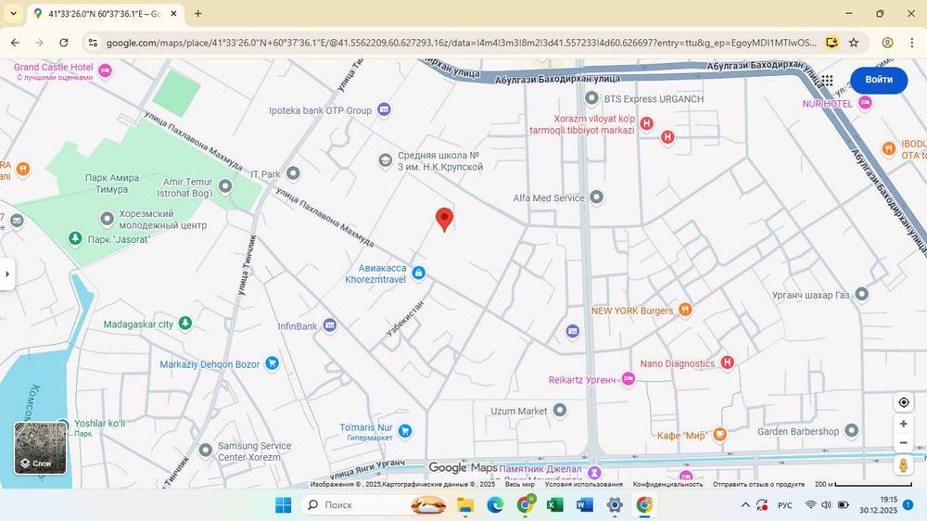Launch Excel from the taskbar
The width and height of the screenshot is (927, 521).
554,505
